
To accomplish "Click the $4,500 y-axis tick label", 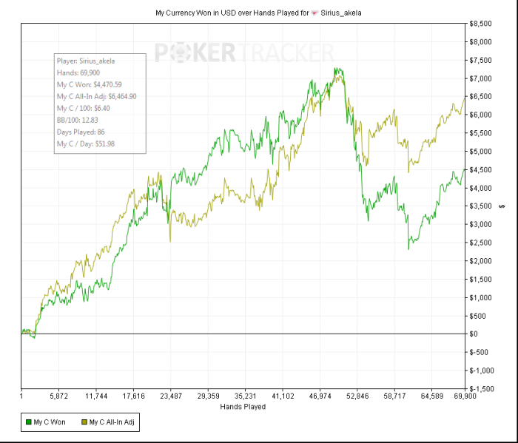I will coord(480,170).
